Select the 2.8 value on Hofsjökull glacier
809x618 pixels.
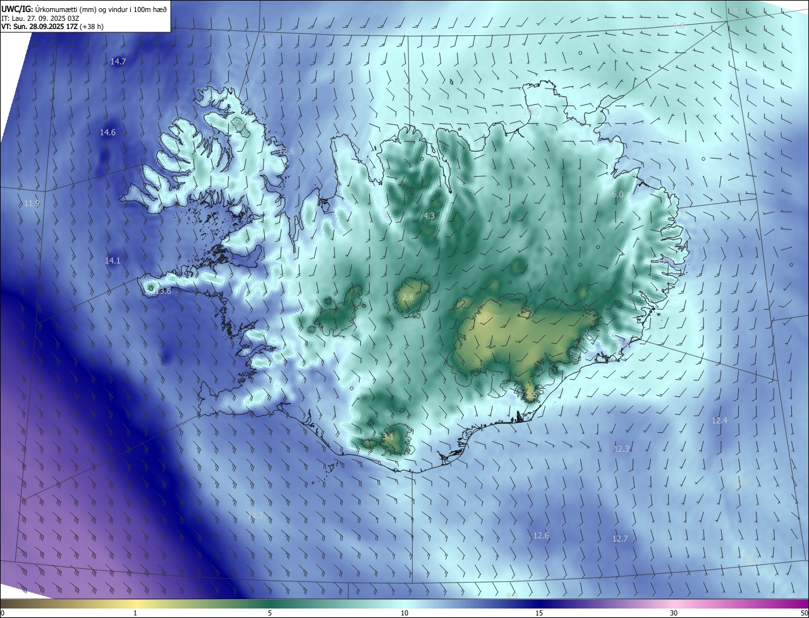pos(408,297)
